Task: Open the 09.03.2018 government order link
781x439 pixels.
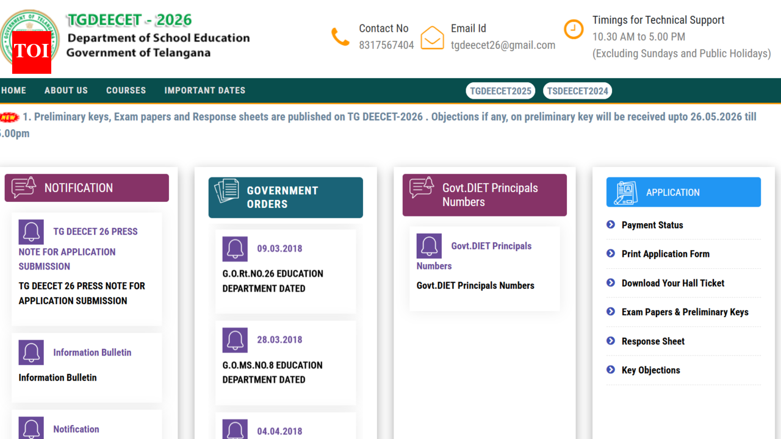Action: point(279,249)
